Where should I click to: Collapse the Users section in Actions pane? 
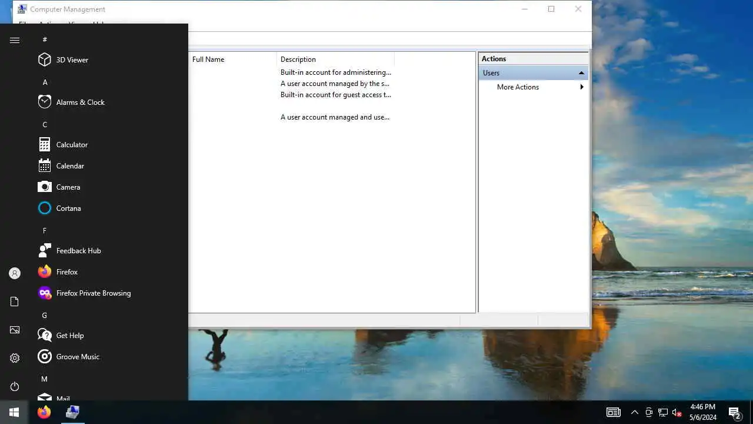pos(581,73)
